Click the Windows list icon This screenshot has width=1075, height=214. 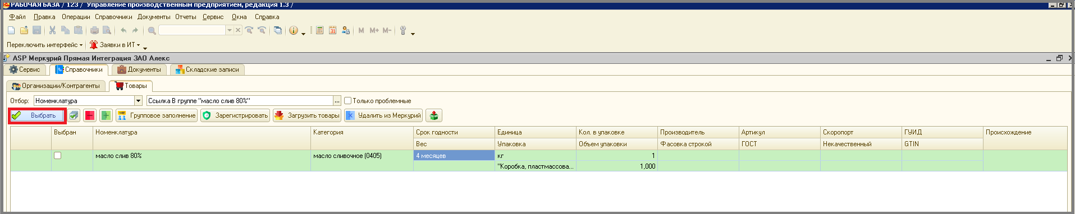[278, 30]
